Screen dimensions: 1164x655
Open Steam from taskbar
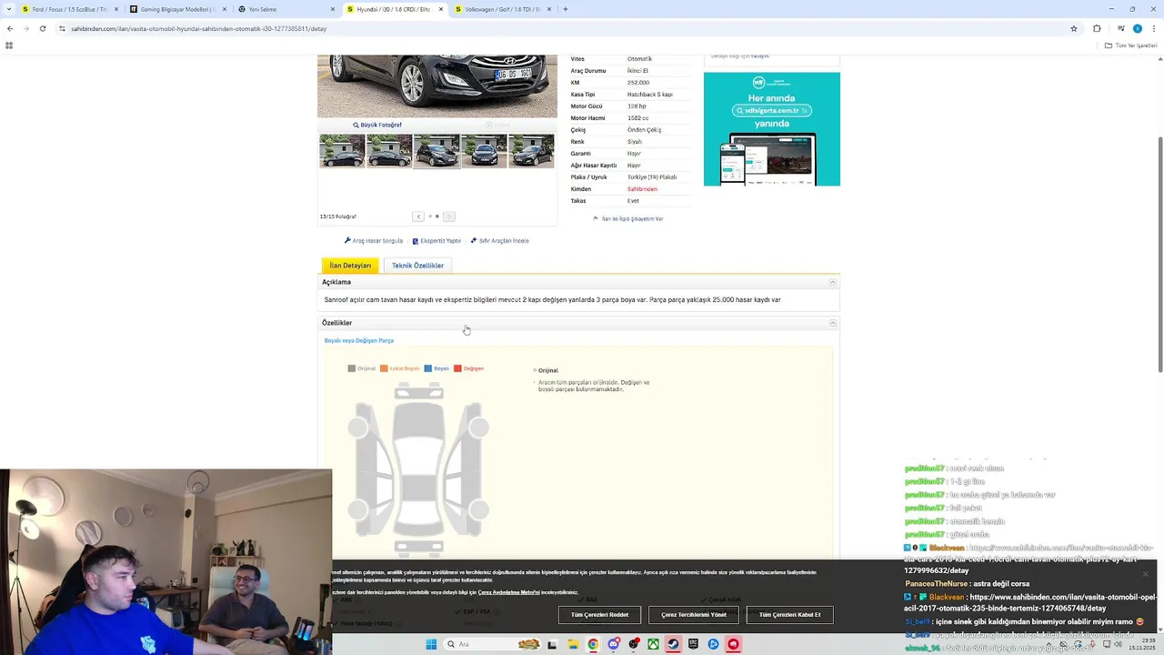click(673, 644)
